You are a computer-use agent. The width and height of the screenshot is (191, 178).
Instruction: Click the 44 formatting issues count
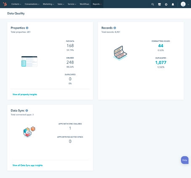coord(161,46)
